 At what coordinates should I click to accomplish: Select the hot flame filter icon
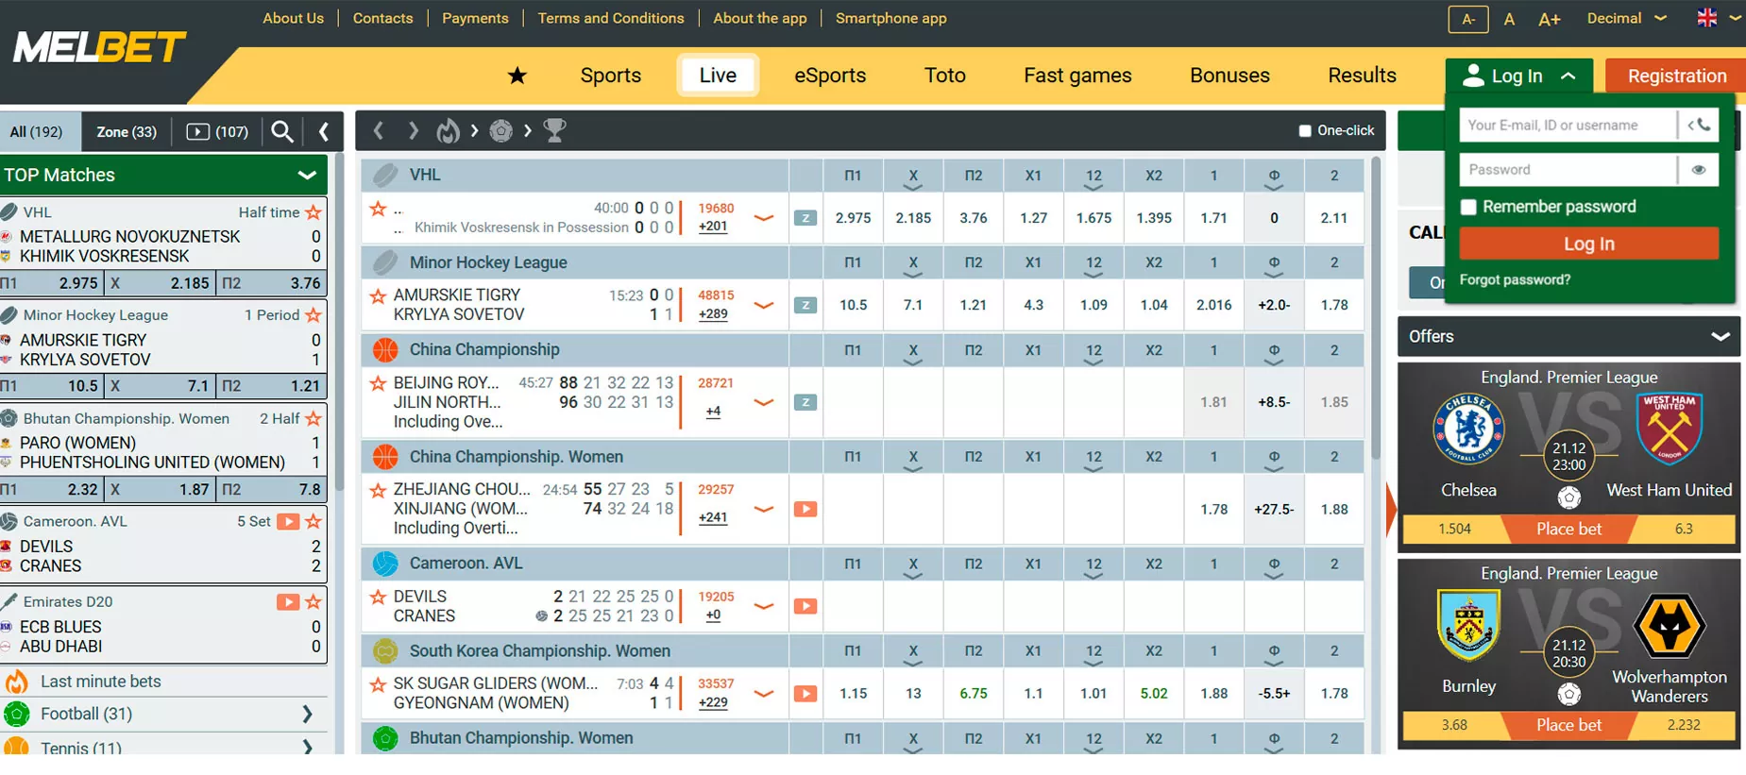click(448, 130)
